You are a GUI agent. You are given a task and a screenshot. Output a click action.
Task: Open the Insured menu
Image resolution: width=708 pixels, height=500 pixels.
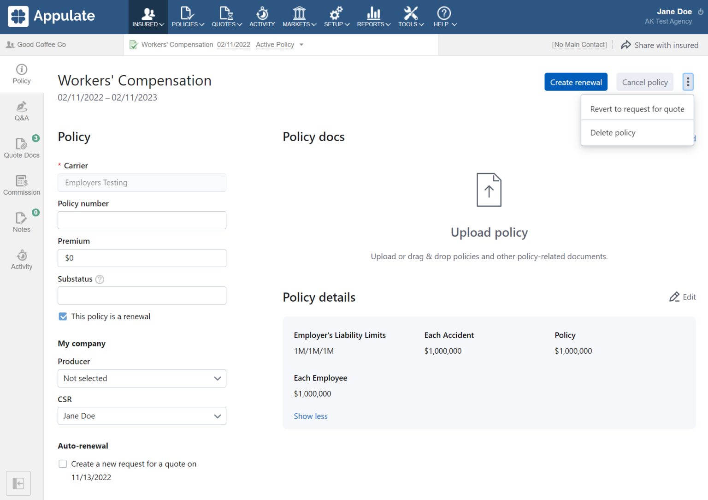click(148, 17)
